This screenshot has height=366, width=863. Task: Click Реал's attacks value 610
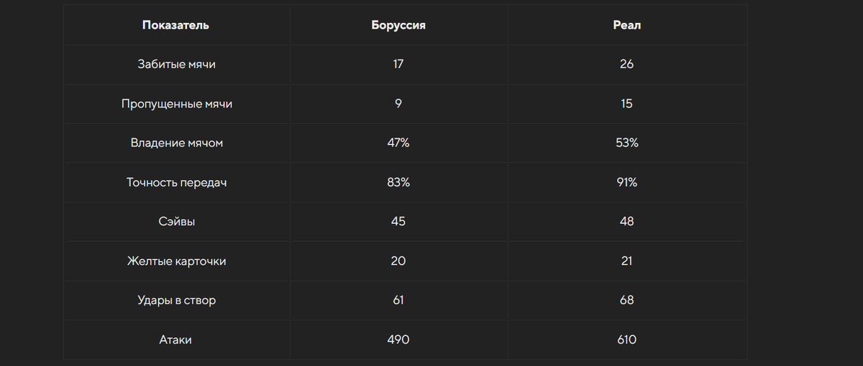point(626,339)
